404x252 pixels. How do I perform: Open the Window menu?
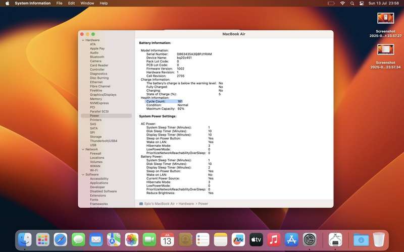click(x=87, y=4)
